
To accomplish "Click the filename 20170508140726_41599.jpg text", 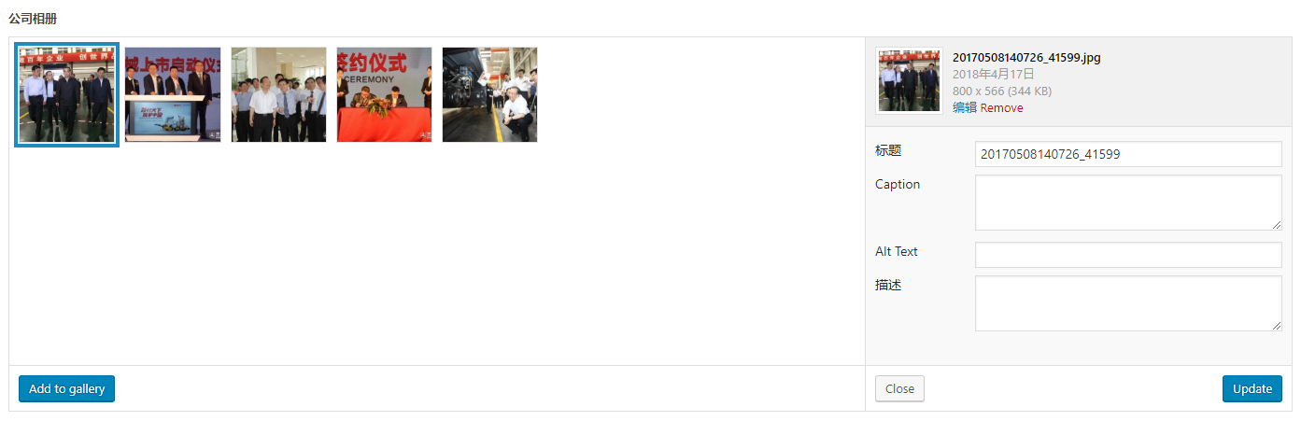I will [1026, 58].
